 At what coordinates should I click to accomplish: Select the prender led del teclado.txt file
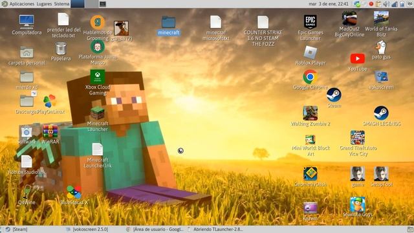click(x=63, y=19)
